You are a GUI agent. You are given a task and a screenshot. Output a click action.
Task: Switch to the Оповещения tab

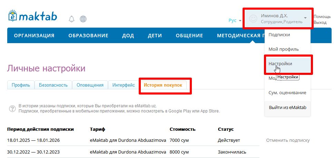pyautogui.click(x=90, y=85)
